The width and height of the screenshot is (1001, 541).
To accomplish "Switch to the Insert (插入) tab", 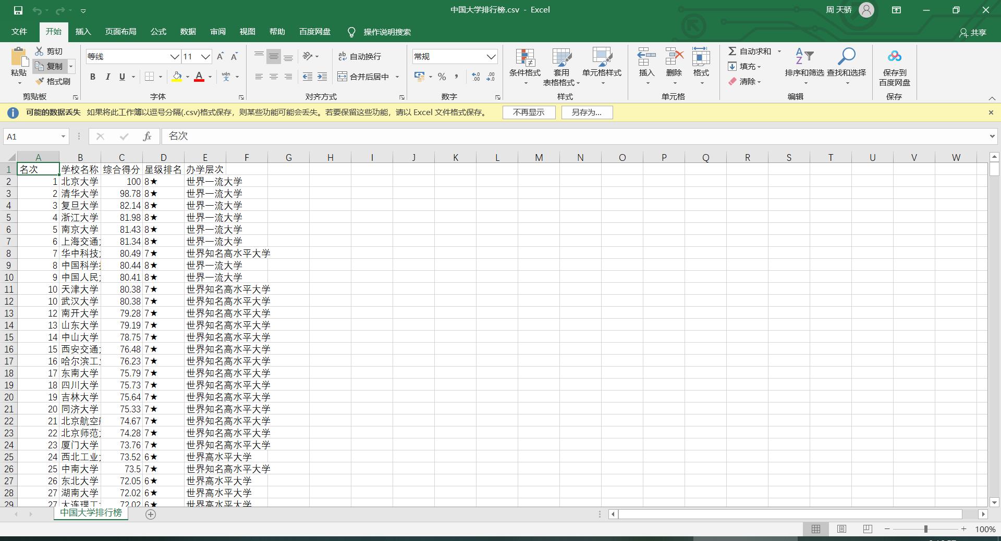I will [83, 32].
